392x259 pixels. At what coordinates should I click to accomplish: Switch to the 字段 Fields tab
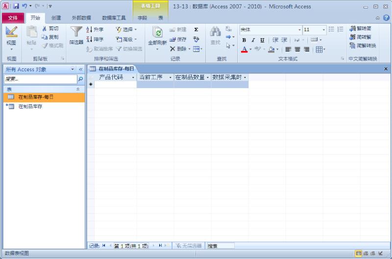pos(142,18)
